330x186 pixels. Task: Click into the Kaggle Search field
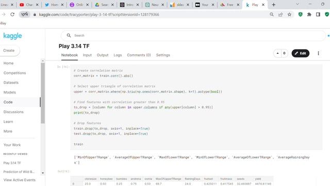[x=193, y=36]
